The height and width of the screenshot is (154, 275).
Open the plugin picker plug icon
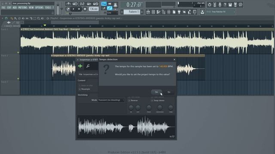click(179, 12)
